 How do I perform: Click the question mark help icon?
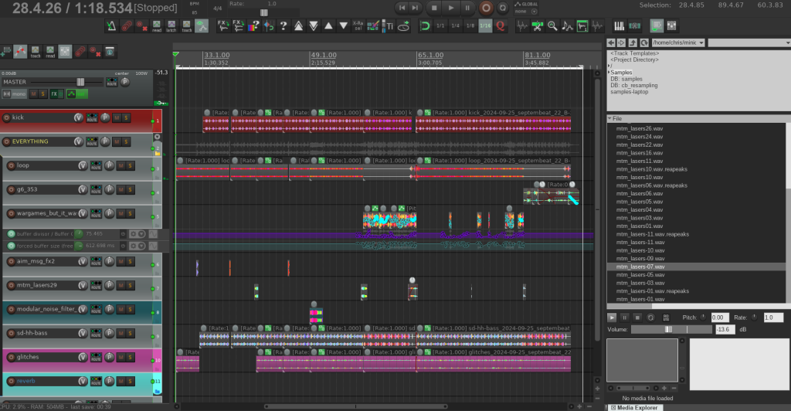(283, 25)
